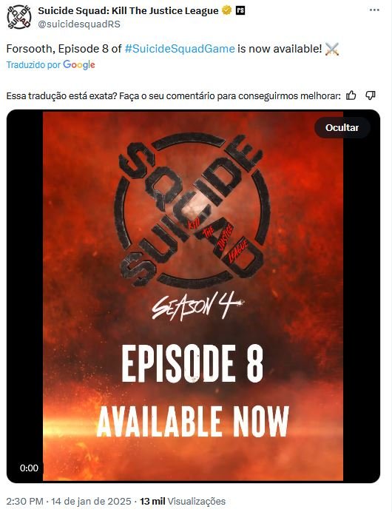Play the Episode 8 video

click(x=193, y=296)
